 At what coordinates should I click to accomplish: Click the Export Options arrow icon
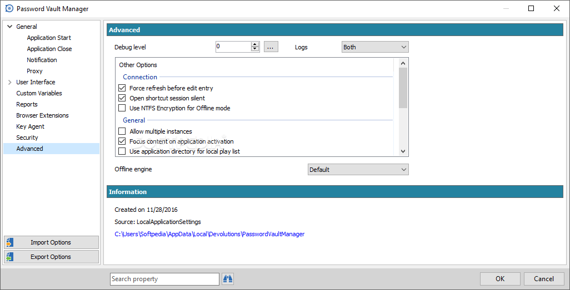(x=10, y=257)
